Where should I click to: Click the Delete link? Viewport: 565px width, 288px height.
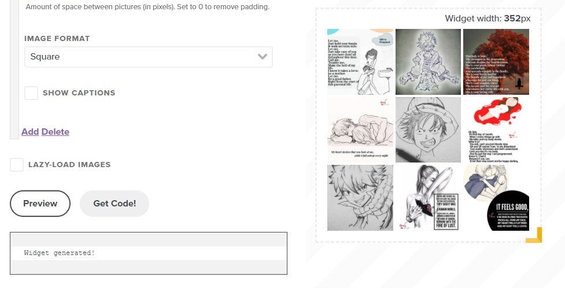pos(56,132)
